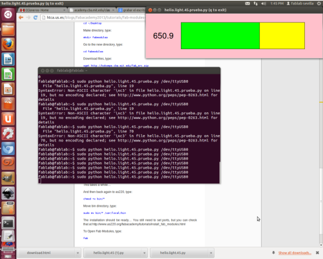
Task: Open the Terminal launcher icon
Action: [x=8, y=223]
